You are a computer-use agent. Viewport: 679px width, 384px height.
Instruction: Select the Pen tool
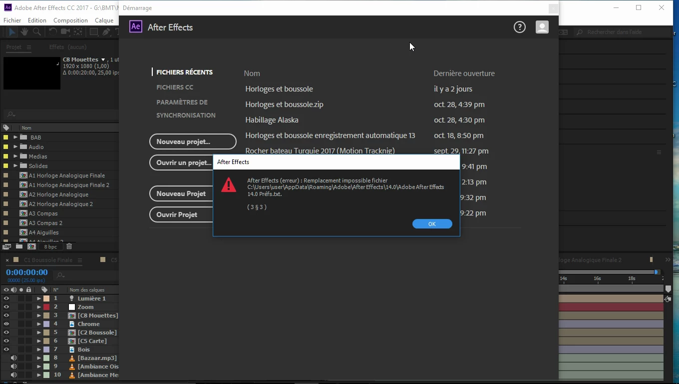[106, 31]
